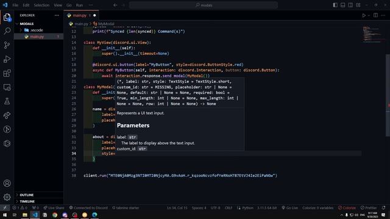Image resolution: width=390 pixels, height=219 pixels.
Task: Click the Ln 34, Col 15 position indicator
Action: [177, 208]
